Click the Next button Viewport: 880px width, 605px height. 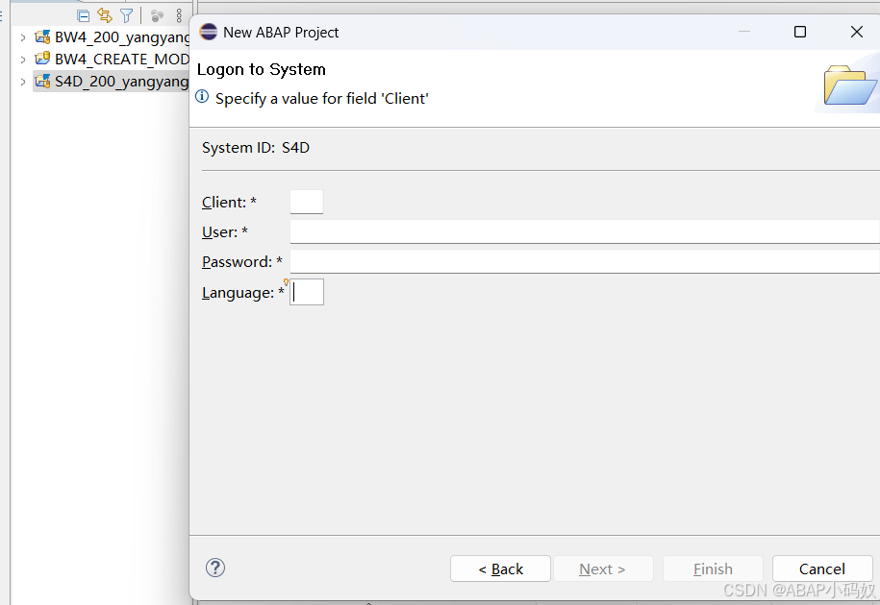603,569
